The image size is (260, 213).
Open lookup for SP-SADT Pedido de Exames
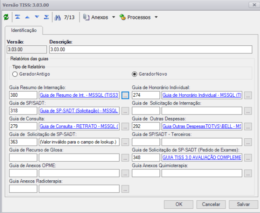pyautogui.click(x=248, y=157)
